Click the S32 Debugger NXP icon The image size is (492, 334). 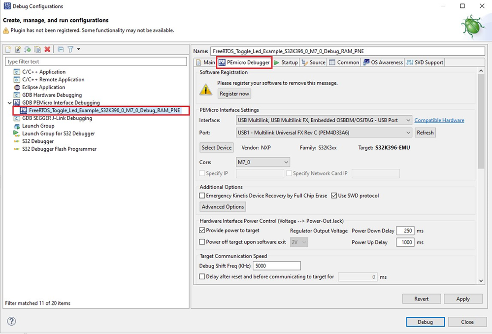[17, 141]
